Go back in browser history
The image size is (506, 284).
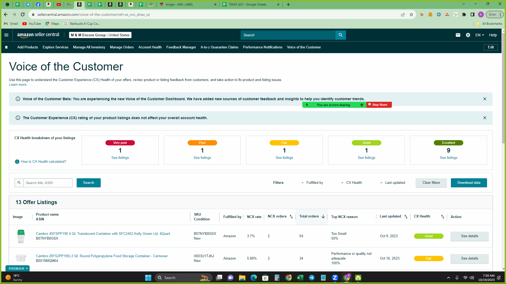[6, 14]
